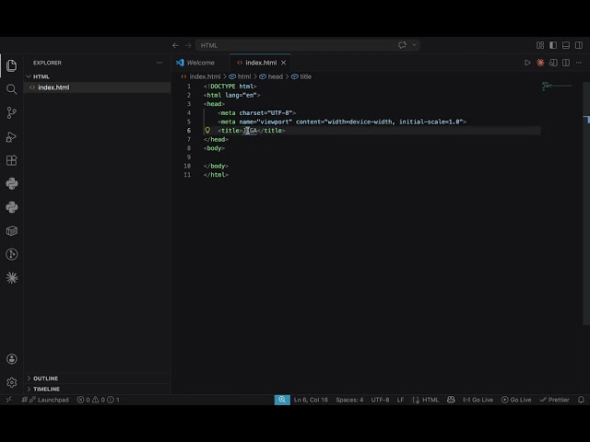
Task: Open the title breadcrumb dropdown
Action: 301,76
